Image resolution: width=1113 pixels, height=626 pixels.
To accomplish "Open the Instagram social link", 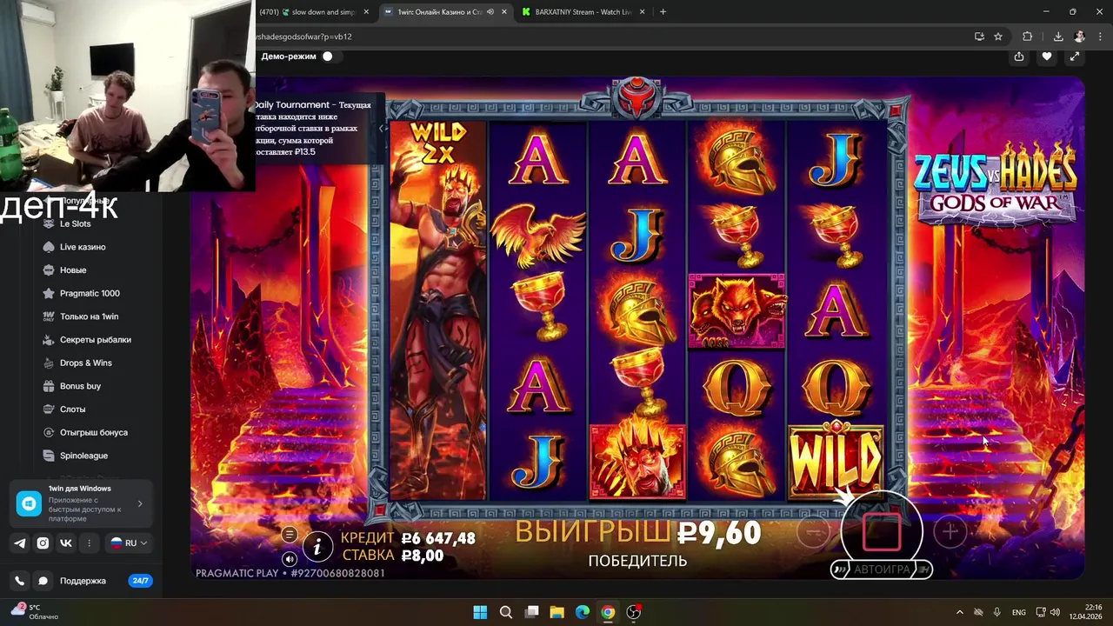I will pyautogui.click(x=43, y=543).
